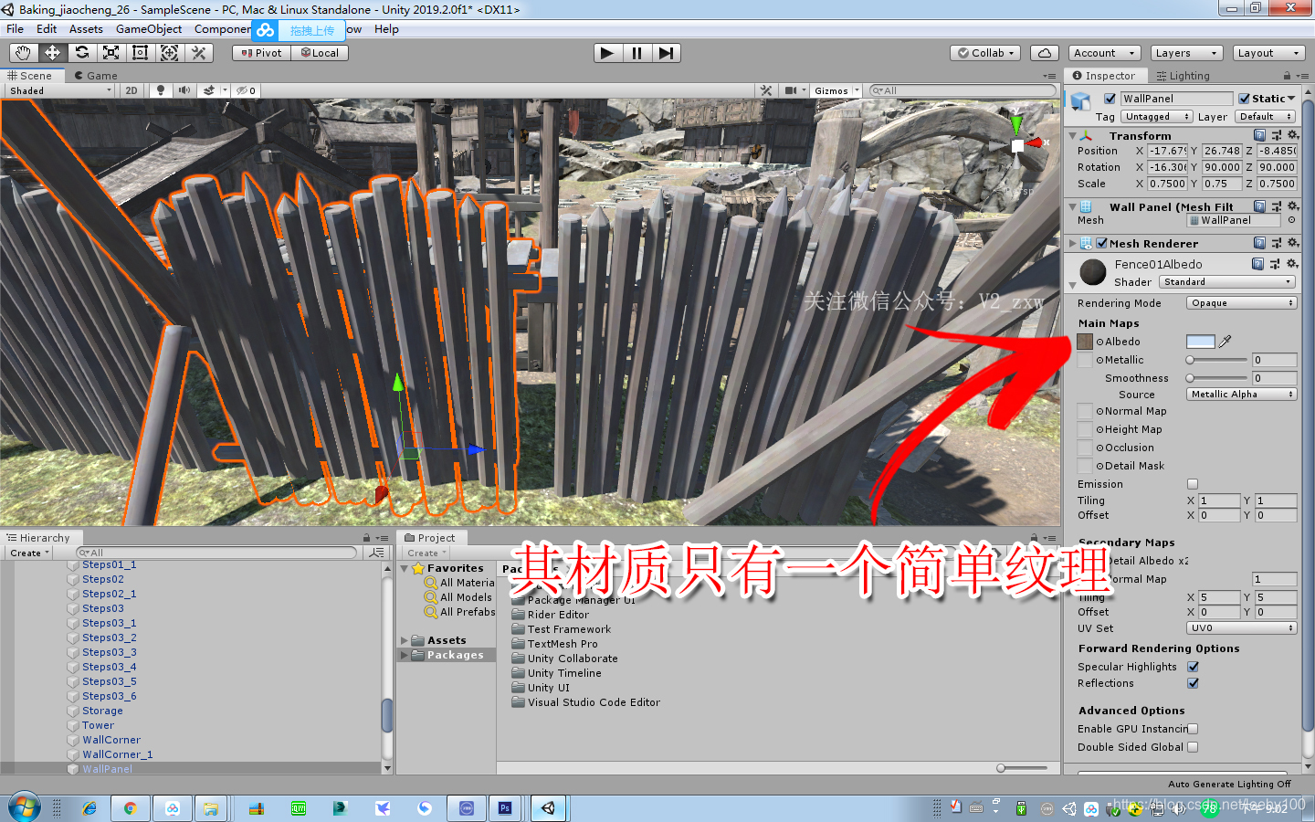Viewport: 1315px width, 822px height.
Task: Adjust the Smoothness slider
Action: pos(1217,378)
